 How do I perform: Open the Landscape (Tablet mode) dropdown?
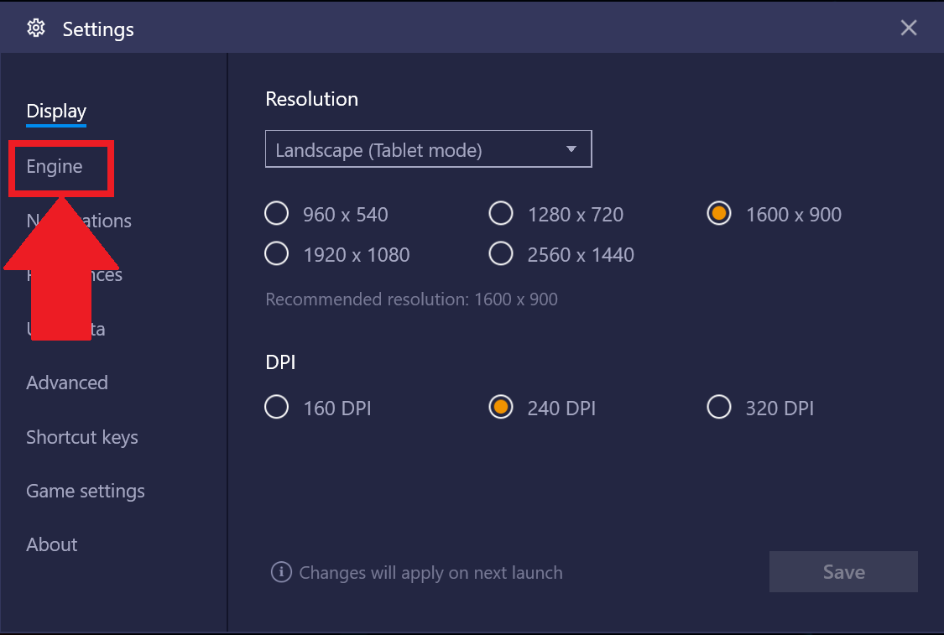coord(429,148)
